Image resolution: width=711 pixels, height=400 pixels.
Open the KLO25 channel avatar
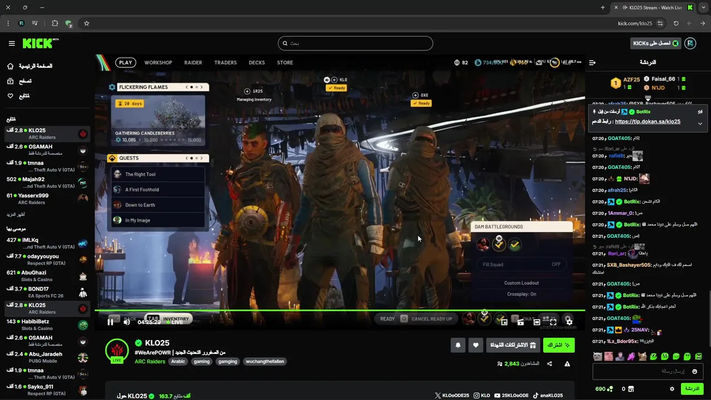pyautogui.click(x=117, y=350)
